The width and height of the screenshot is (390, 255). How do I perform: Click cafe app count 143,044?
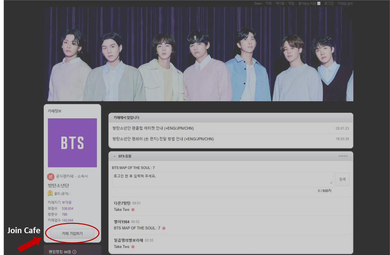pyautogui.click(x=67, y=220)
